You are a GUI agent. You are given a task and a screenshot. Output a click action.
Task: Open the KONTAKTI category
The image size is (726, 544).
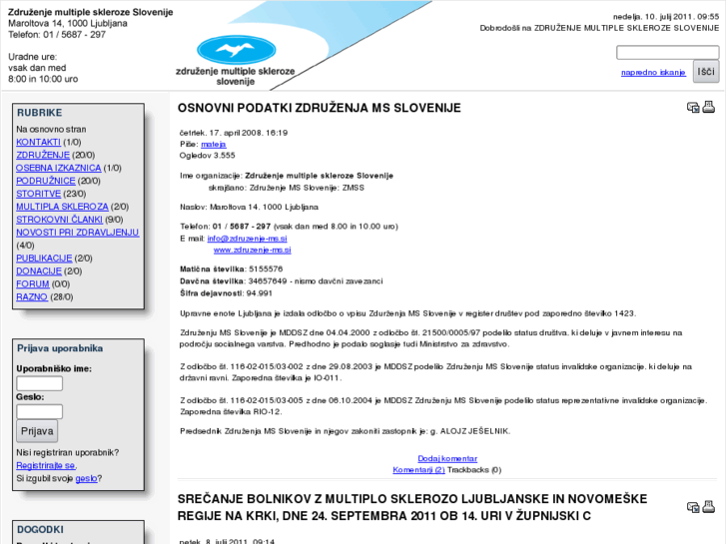[x=38, y=142]
